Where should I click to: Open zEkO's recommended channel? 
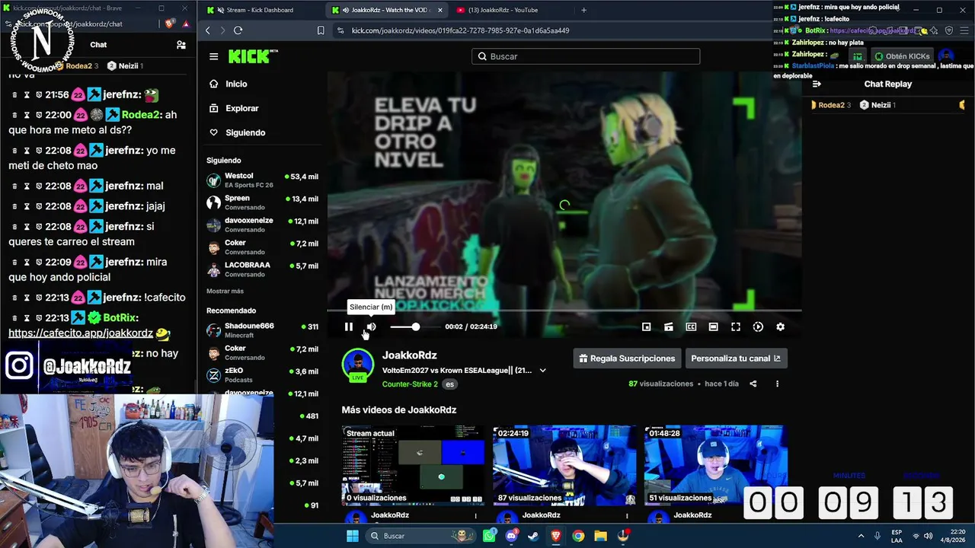click(x=263, y=374)
